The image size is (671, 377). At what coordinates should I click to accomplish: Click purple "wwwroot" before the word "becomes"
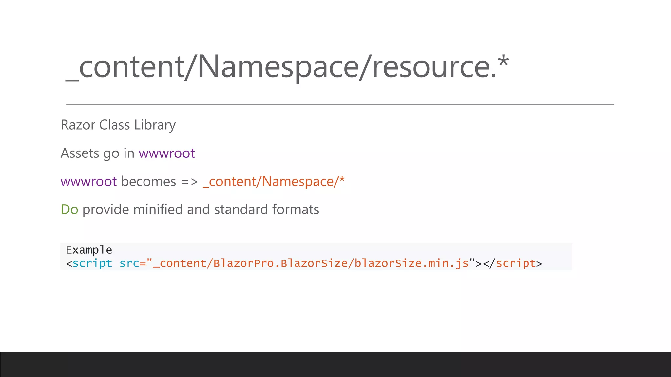(88, 181)
